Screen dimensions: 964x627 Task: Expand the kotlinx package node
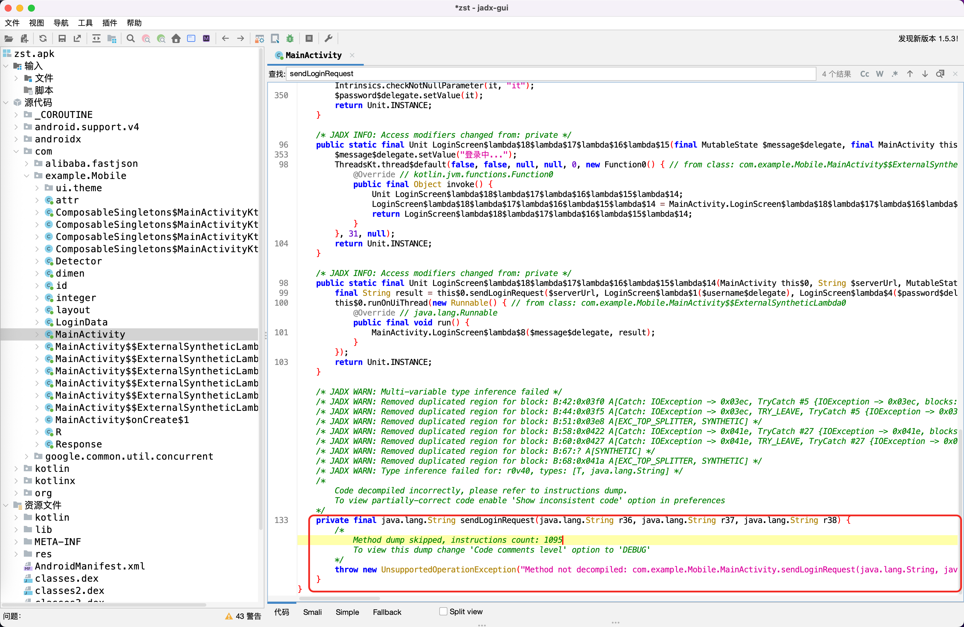(16, 481)
